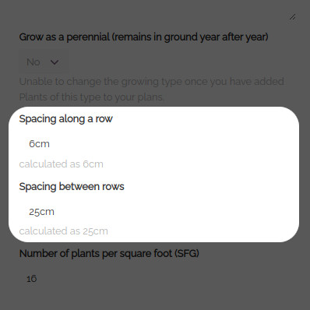Open the perennial 'No' dropdown
The image size is (310, 310).
pos(44,62)
